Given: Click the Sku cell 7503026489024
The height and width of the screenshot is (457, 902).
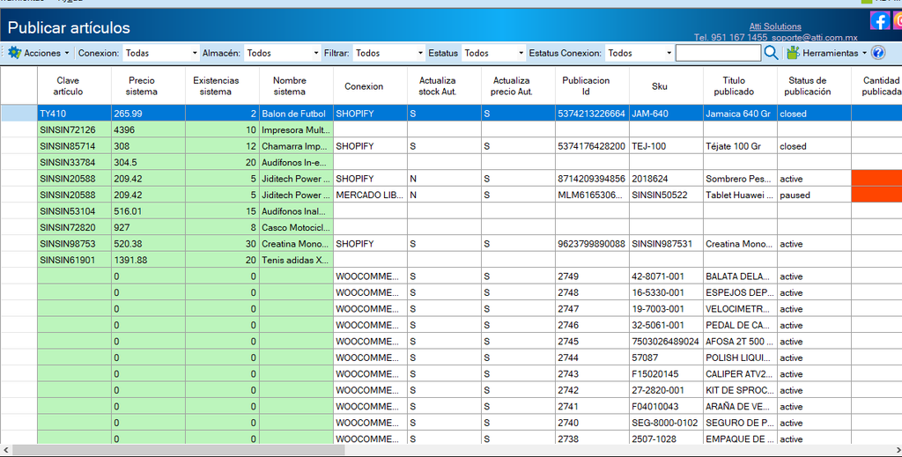Looking at the screenshot, I should click(x=666, y=341).
